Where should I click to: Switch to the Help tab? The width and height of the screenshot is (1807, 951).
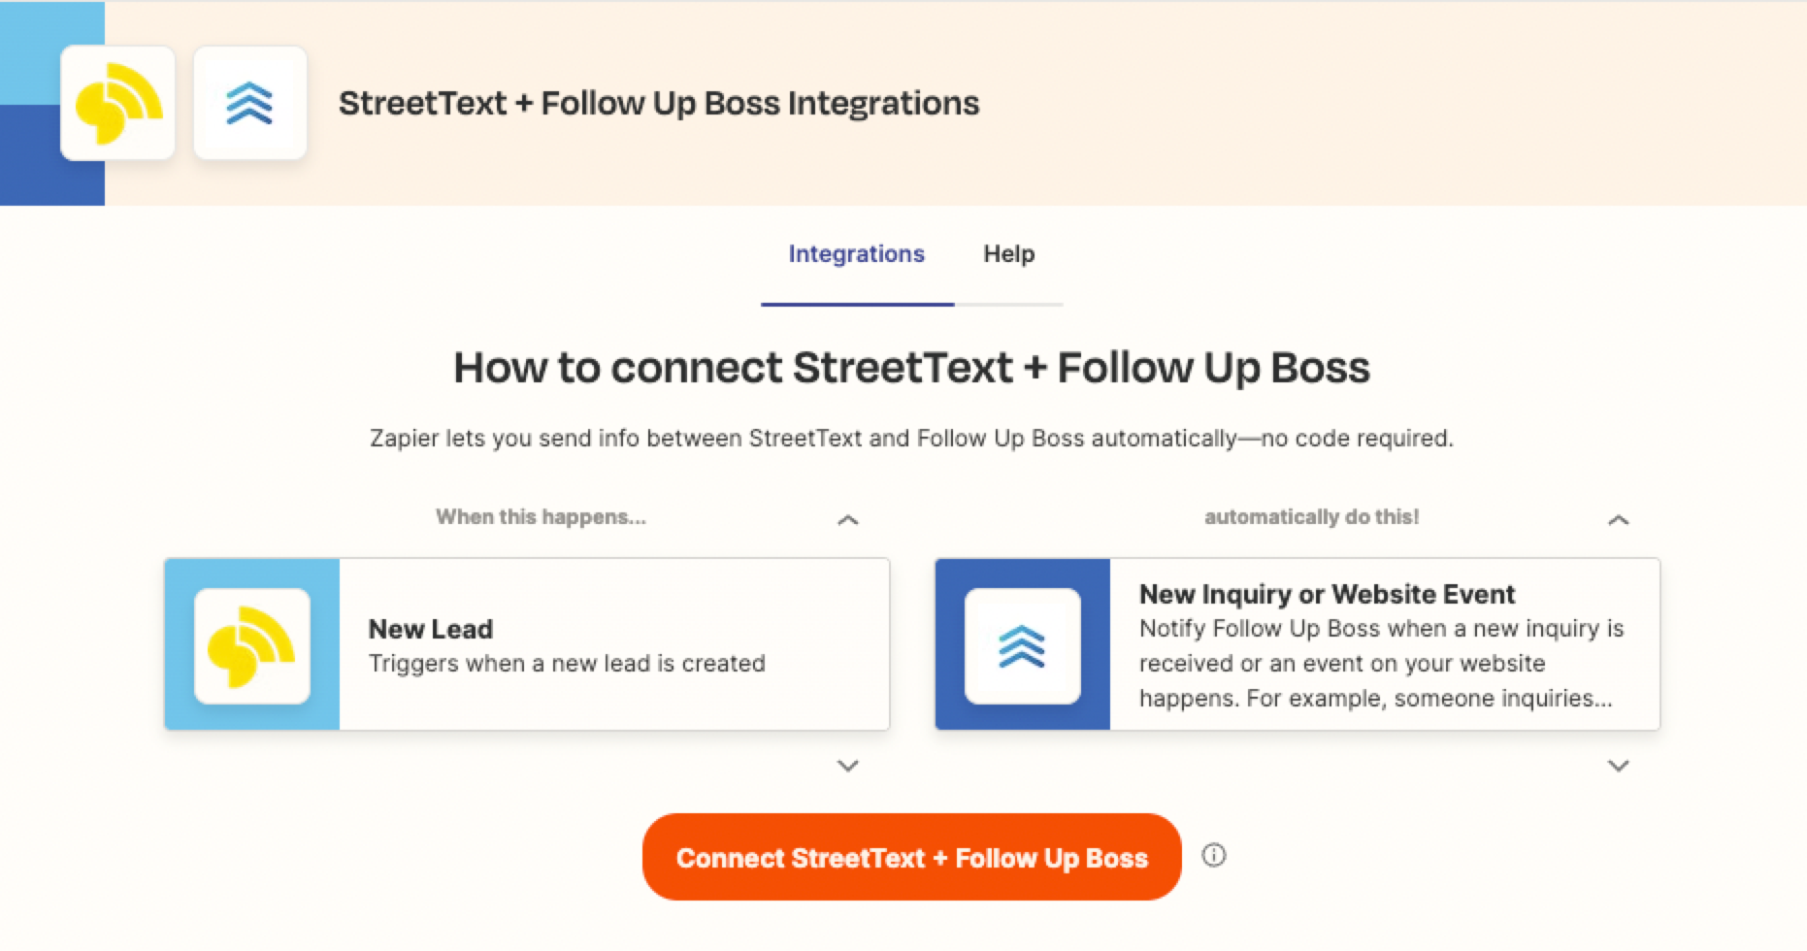coord(1009,254)
